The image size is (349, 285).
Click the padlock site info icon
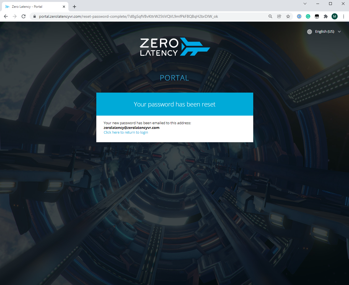(x=35, y=16)
